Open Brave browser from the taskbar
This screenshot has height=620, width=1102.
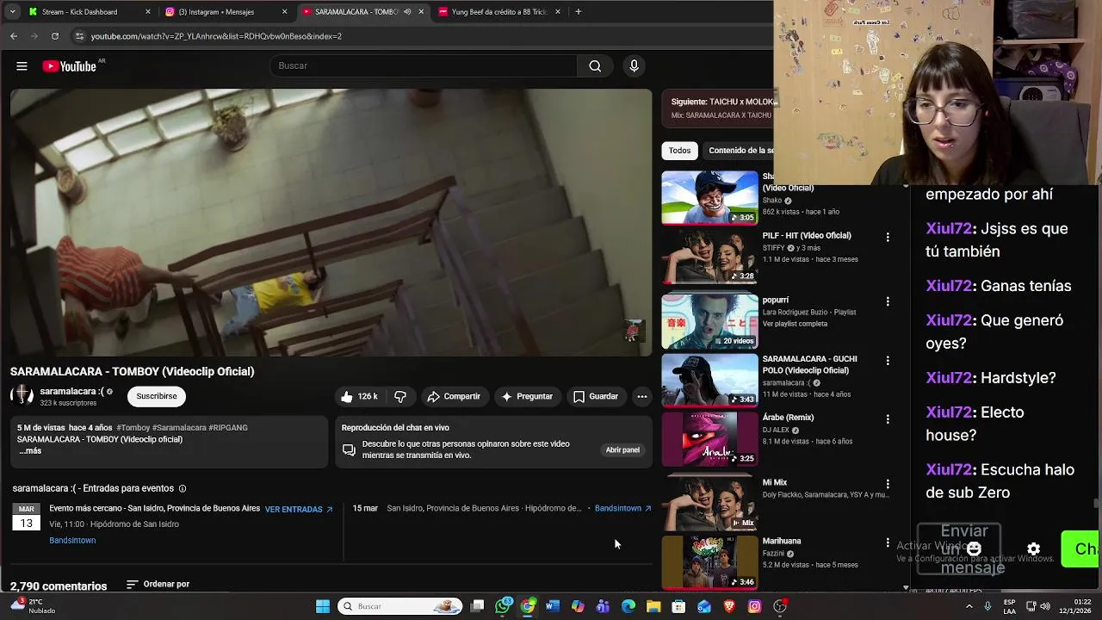click(729, 606)
